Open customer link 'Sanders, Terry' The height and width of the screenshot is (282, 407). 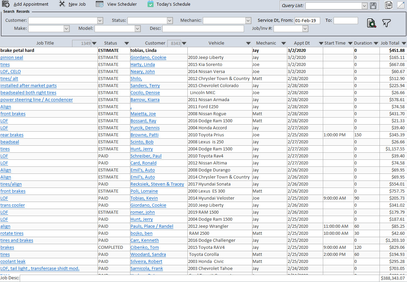(145, 86)
